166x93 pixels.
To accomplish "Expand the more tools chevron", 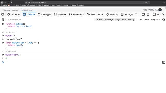I will [x=136, y=14].
